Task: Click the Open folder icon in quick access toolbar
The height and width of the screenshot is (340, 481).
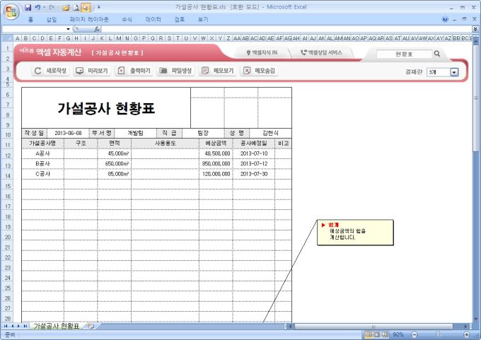Action: pos(66,7)
